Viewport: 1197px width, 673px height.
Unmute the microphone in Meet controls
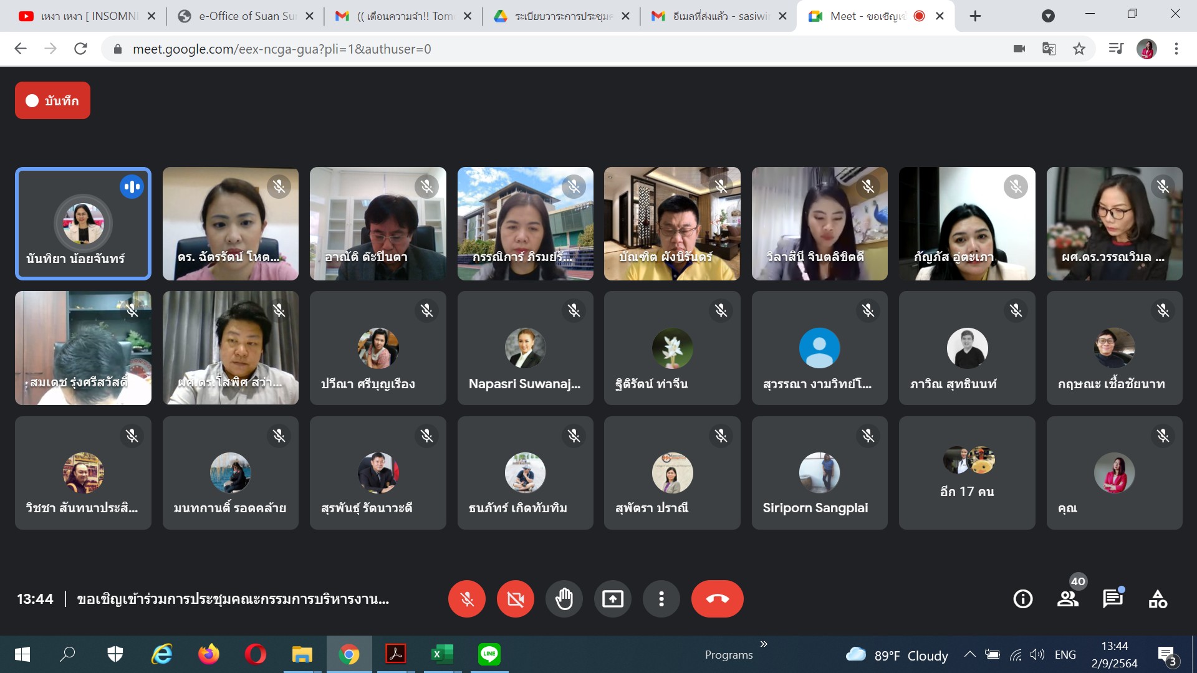point(466,599)
